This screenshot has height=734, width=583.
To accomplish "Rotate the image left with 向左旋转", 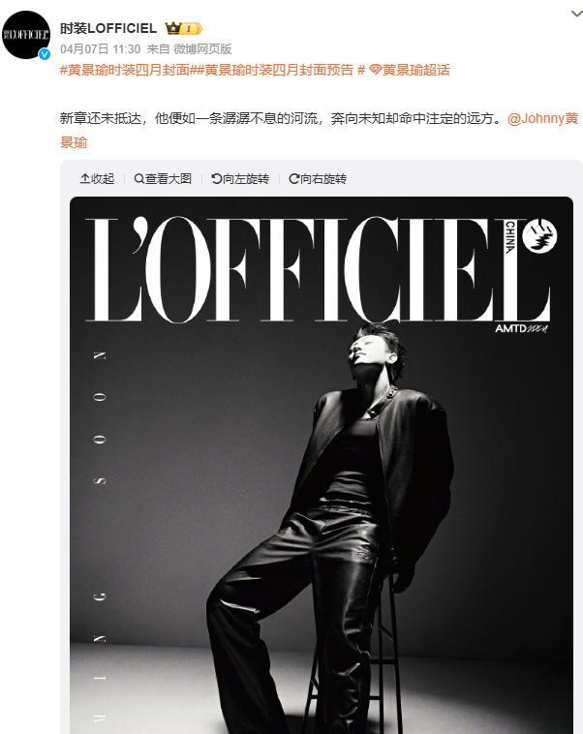I will 240,179.
